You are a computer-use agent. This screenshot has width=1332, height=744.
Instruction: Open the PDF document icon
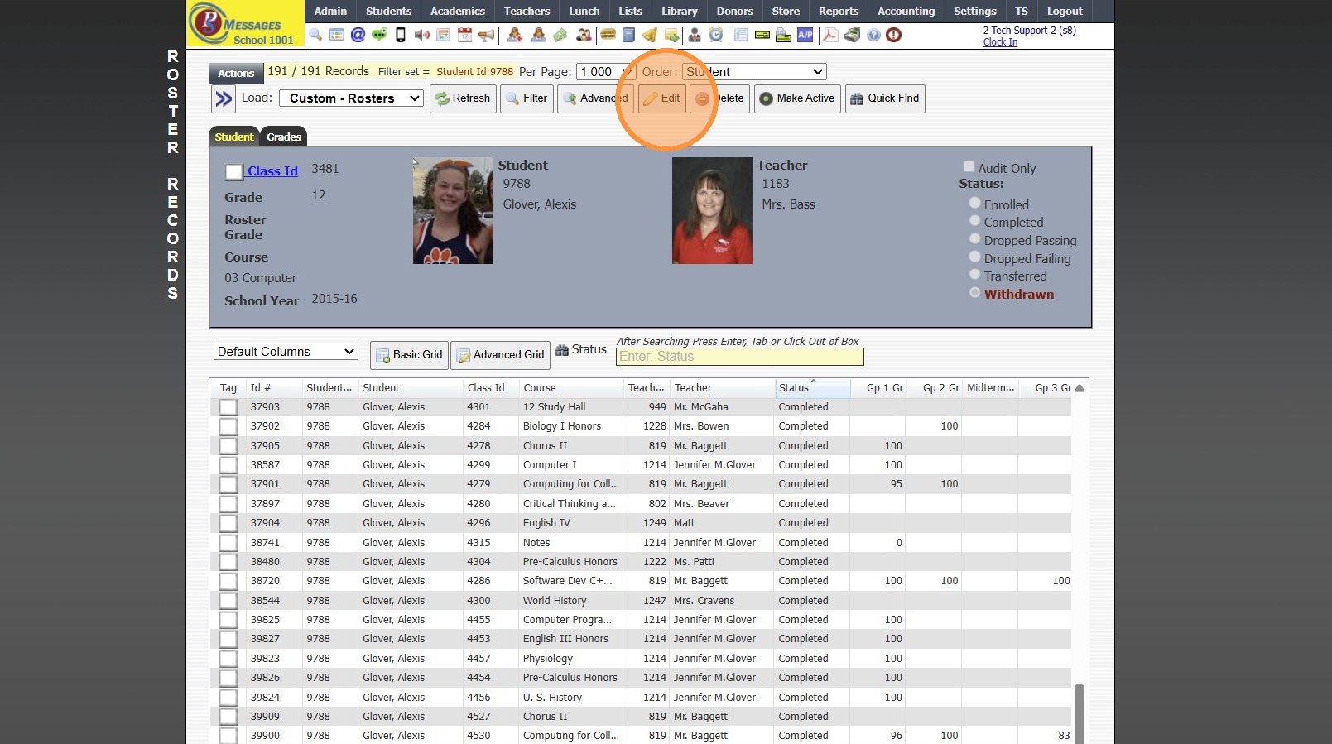click(x=829, y=35)
